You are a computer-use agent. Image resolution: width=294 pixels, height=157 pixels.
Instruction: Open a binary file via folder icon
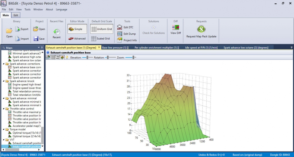point(9,31)
